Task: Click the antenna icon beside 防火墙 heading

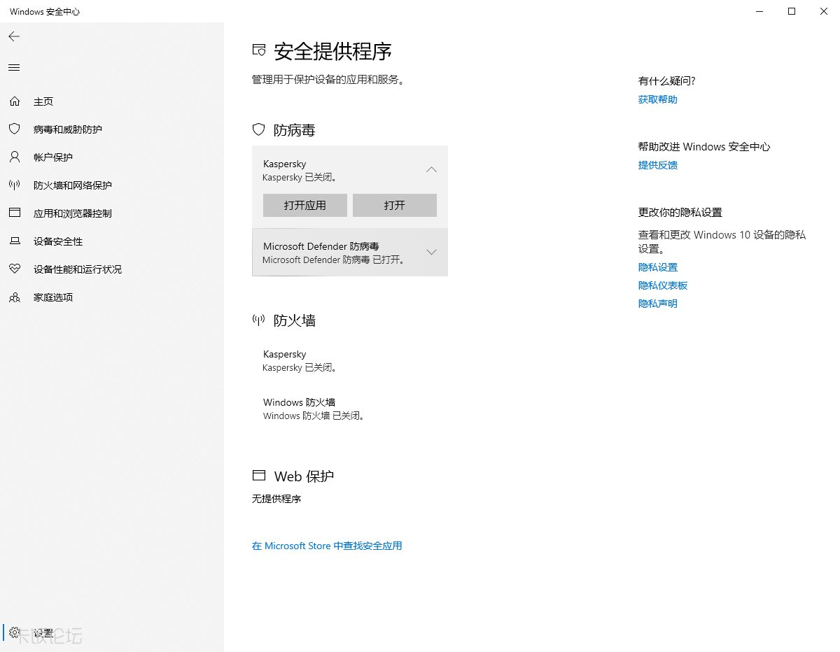Action: [x=259, y=320]
